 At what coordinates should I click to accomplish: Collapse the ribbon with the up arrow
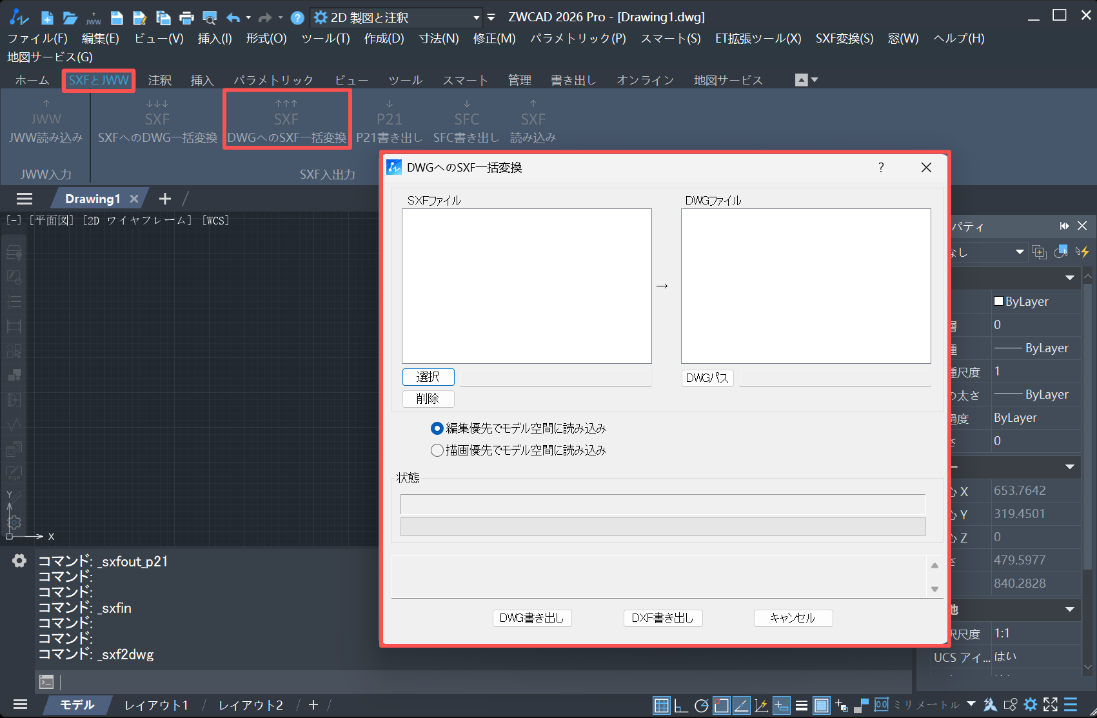pyautogui.click(x=800, y=79)
